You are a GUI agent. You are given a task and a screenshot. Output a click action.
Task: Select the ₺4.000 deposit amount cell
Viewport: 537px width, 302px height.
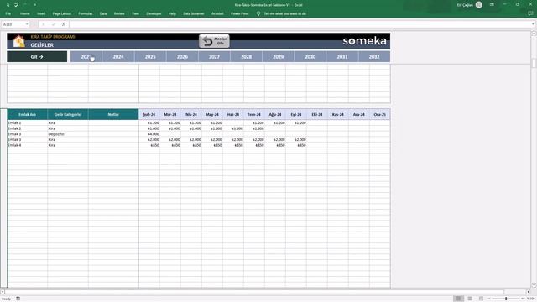[x=149, y=134]
